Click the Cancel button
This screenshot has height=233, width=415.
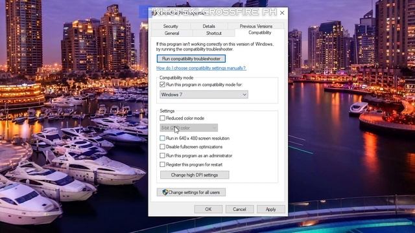[x=239, y=209]
